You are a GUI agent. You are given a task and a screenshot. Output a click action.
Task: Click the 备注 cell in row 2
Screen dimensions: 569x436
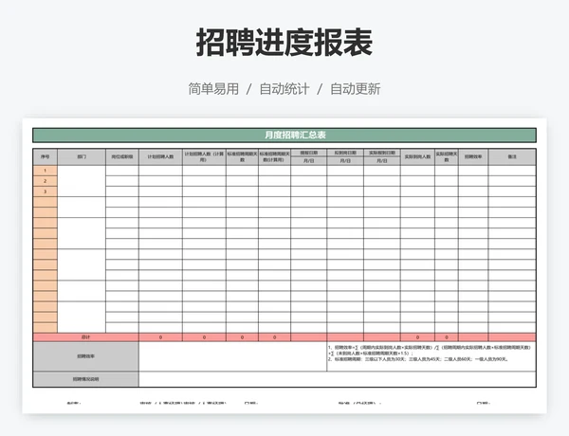(512, 181)
